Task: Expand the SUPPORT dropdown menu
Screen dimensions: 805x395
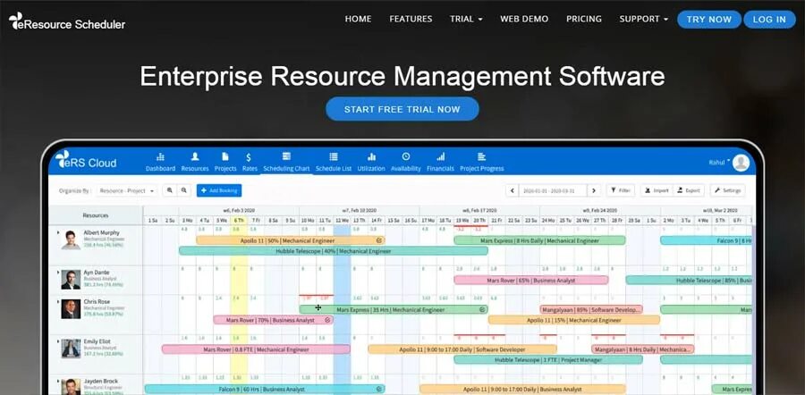Action: coord(644,19)
